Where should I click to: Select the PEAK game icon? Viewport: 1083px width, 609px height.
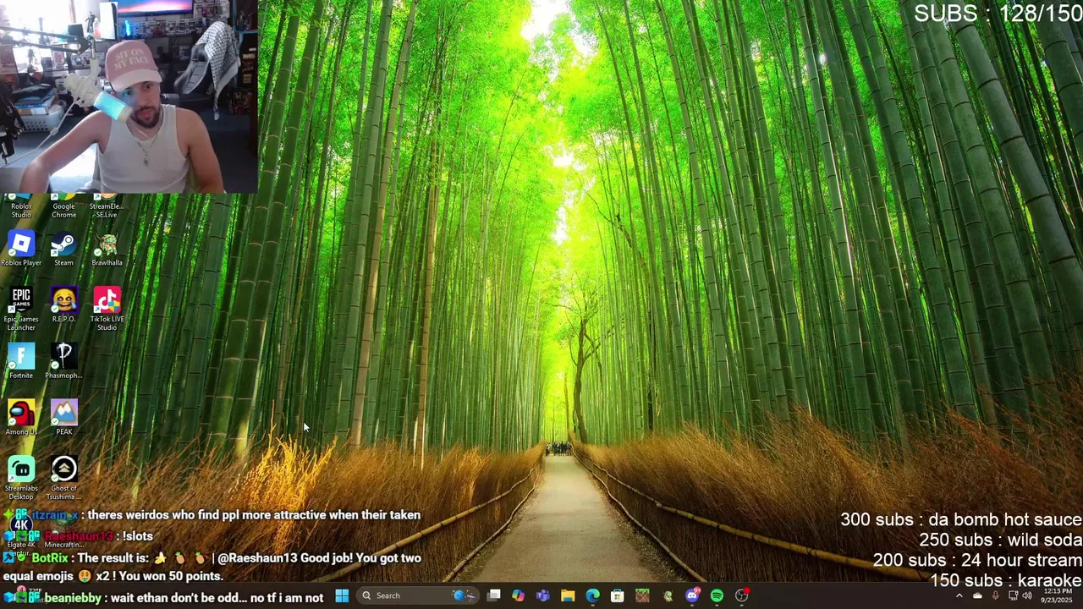pyautogui.click(x=63, y=418)
